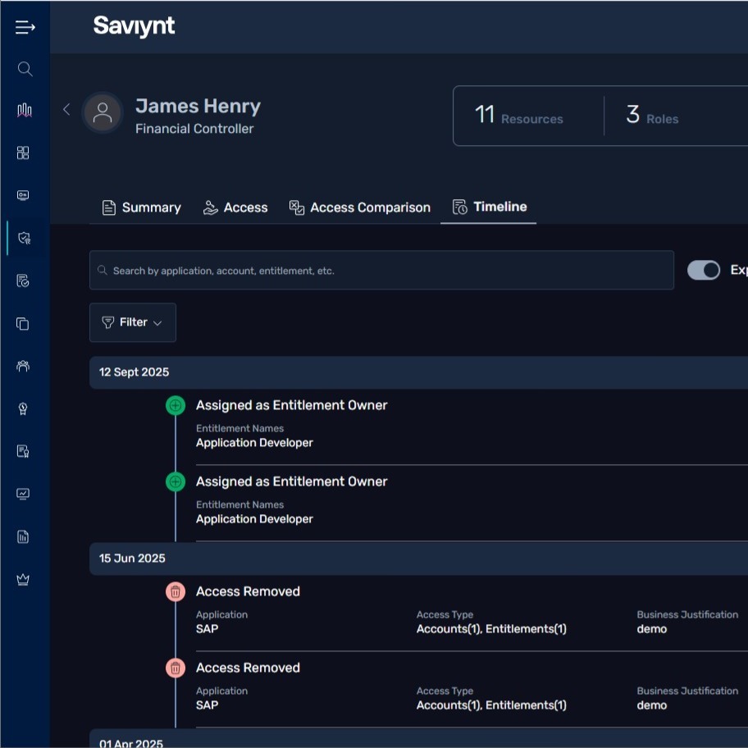Click second green plus Entitlement Owner marker

176,481
